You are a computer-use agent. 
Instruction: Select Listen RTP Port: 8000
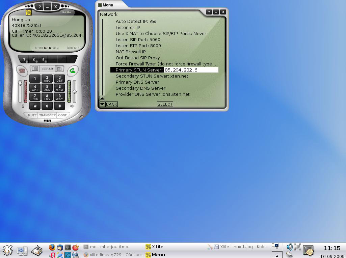138,46
